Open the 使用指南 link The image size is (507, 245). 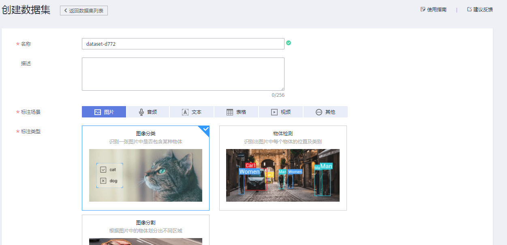click(x=434, y=9)
